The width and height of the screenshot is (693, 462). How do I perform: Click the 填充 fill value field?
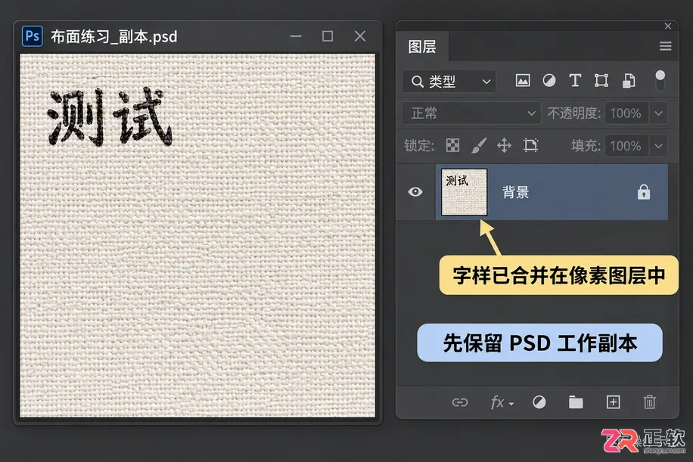[626, 146]
